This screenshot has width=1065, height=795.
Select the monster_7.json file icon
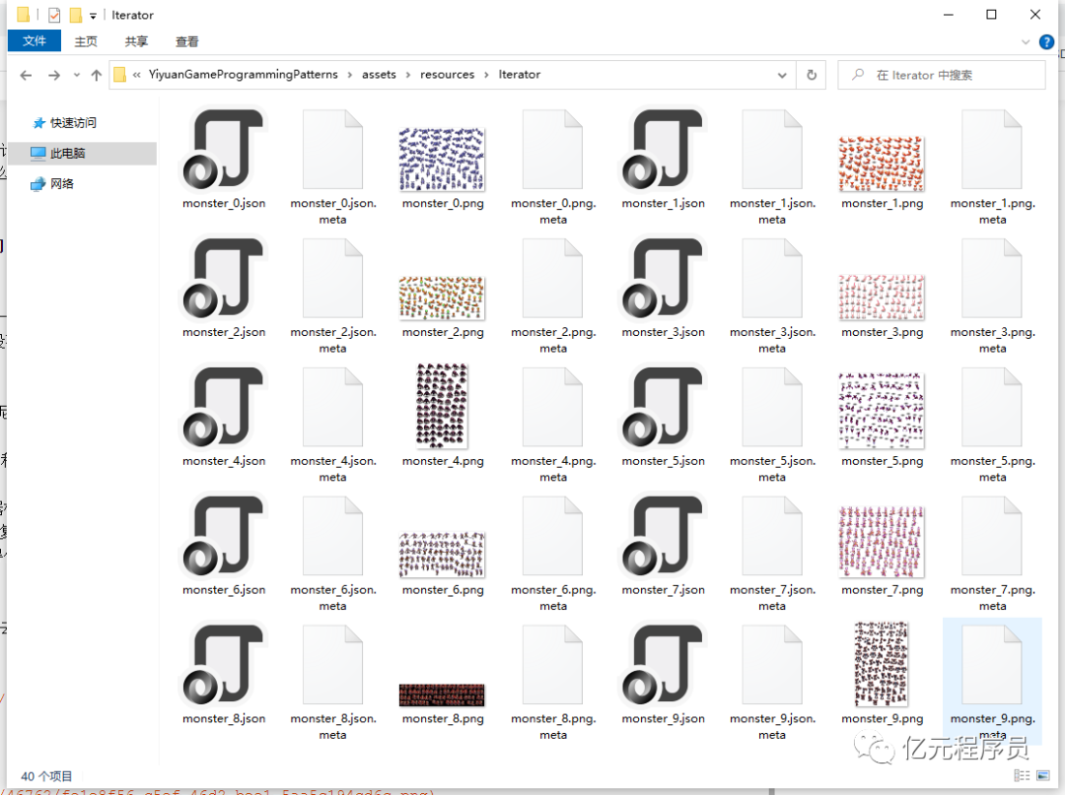click(663, 536)
